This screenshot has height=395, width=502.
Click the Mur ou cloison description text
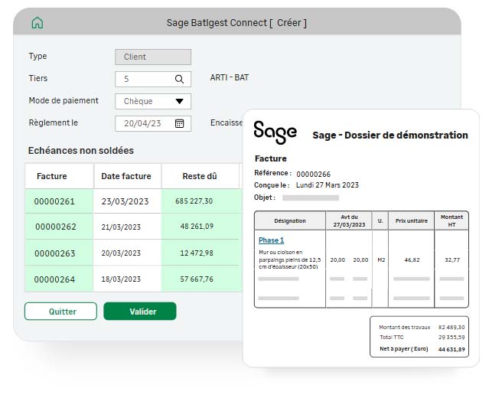pos(290,260)
